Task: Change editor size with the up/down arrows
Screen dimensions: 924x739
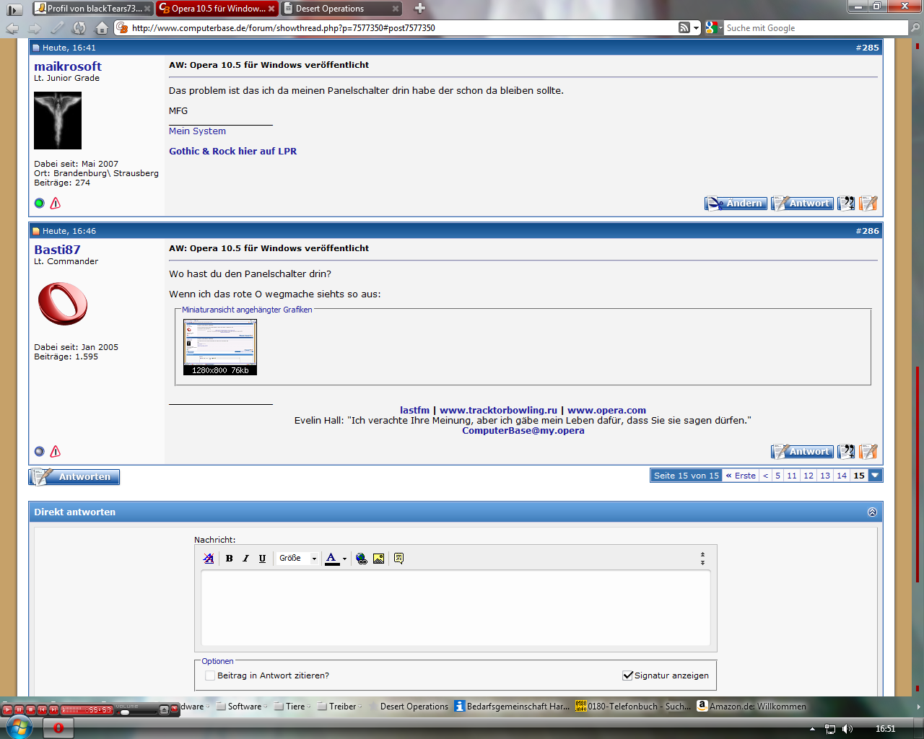Action: point(702,559)
